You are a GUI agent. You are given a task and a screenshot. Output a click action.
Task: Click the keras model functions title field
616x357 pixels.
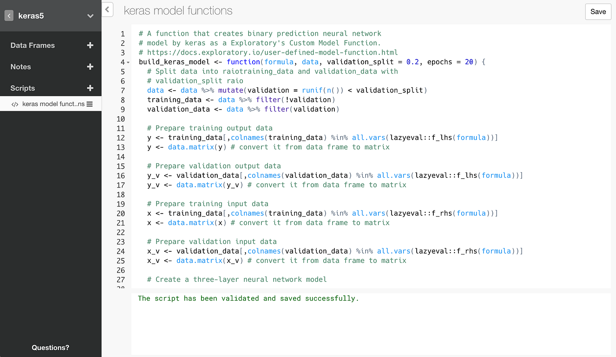click(178, 11)
